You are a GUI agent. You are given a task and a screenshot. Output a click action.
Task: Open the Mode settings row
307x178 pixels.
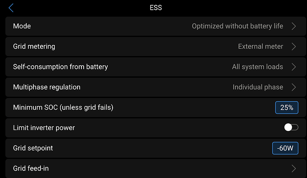point(22,26)
